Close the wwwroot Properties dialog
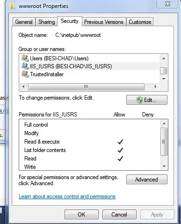This screenshot has width=181, height=224. point(167,4)
